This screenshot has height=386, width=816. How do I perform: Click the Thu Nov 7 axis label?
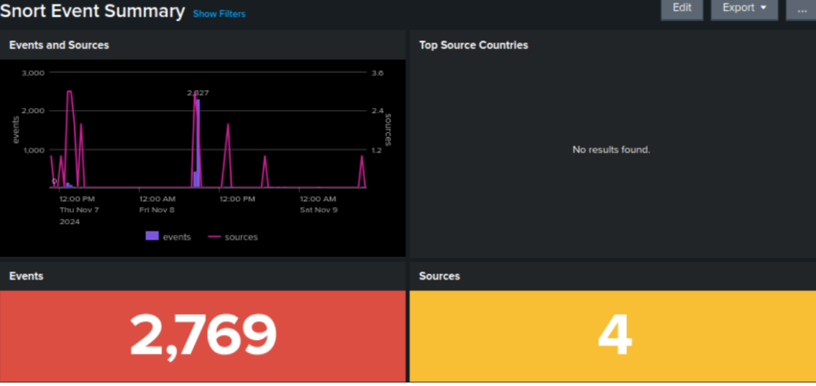tap(79, 210)
